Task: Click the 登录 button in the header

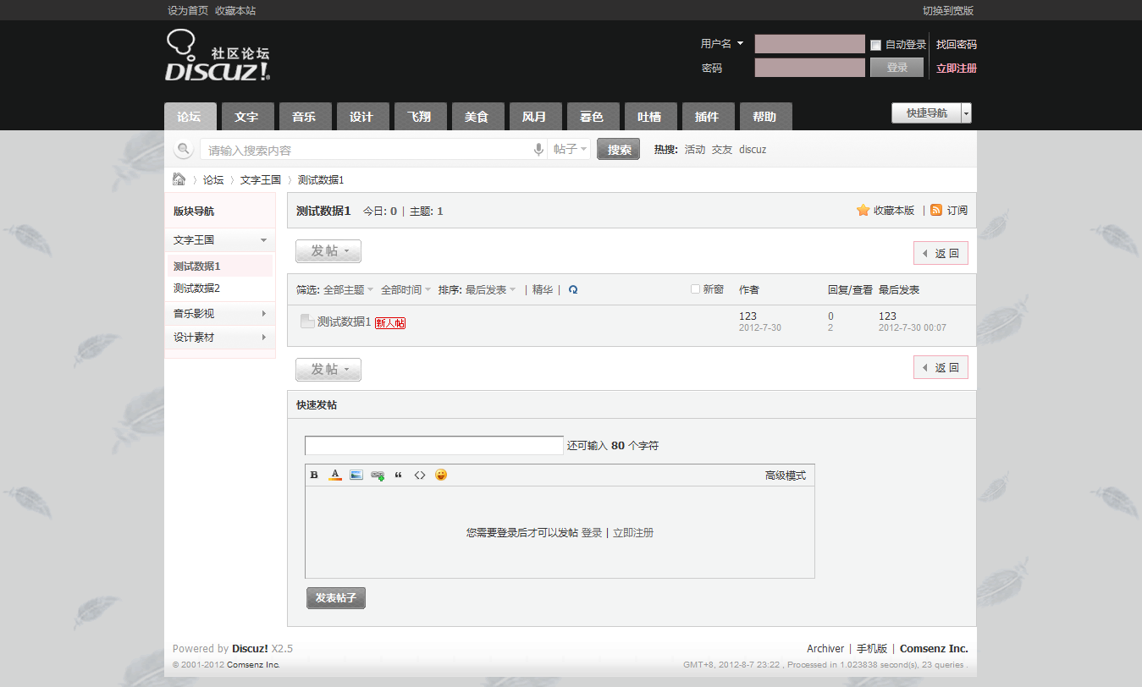Action: tap(896, 68)
